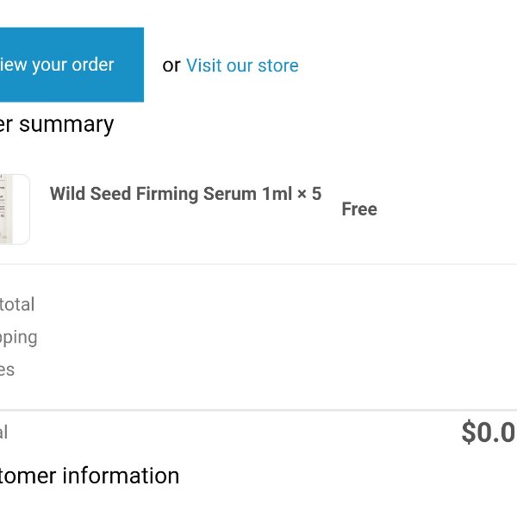This screenshot has width=517, height=517.
Task: Click the Order summary heading
Action: point(57,125)
